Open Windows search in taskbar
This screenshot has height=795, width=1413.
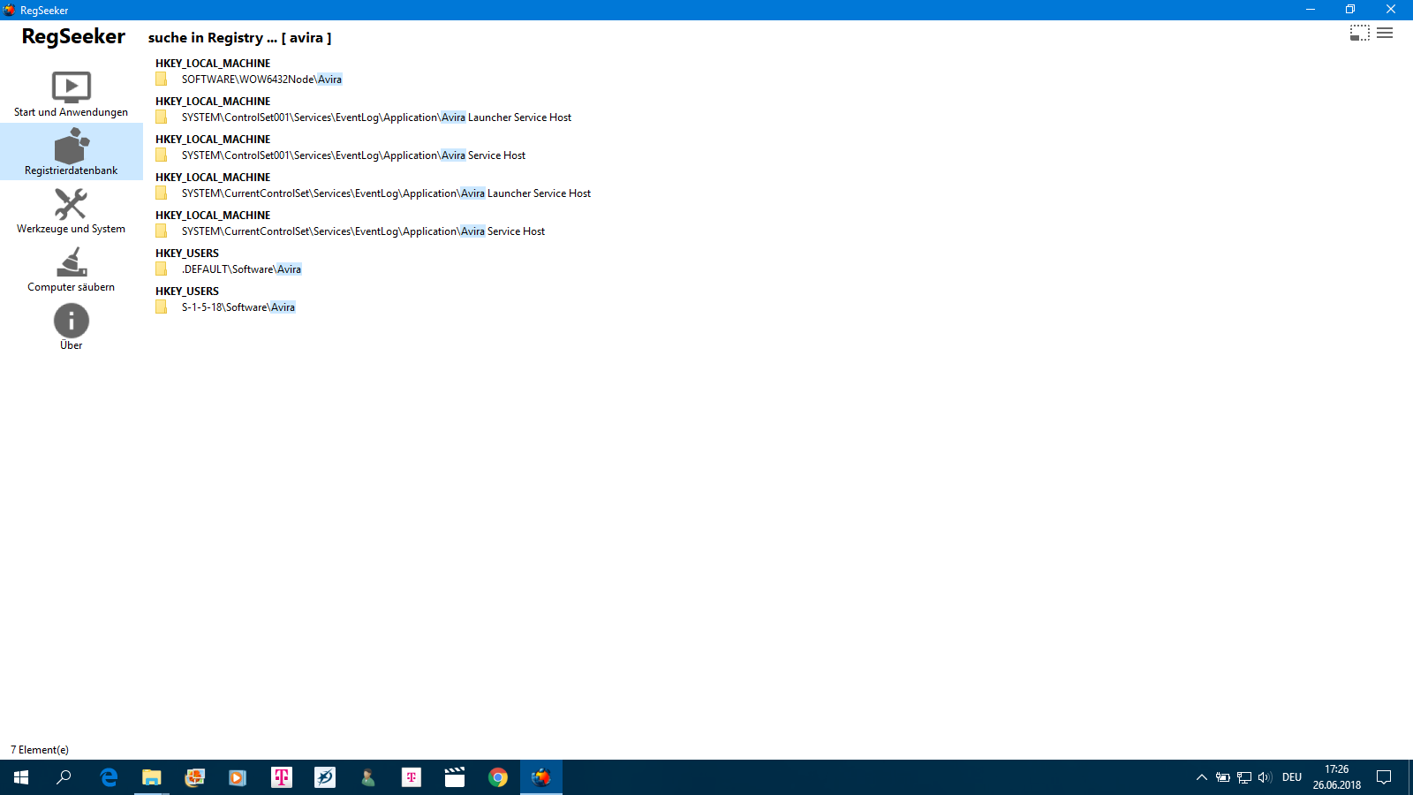coord(64,777)
